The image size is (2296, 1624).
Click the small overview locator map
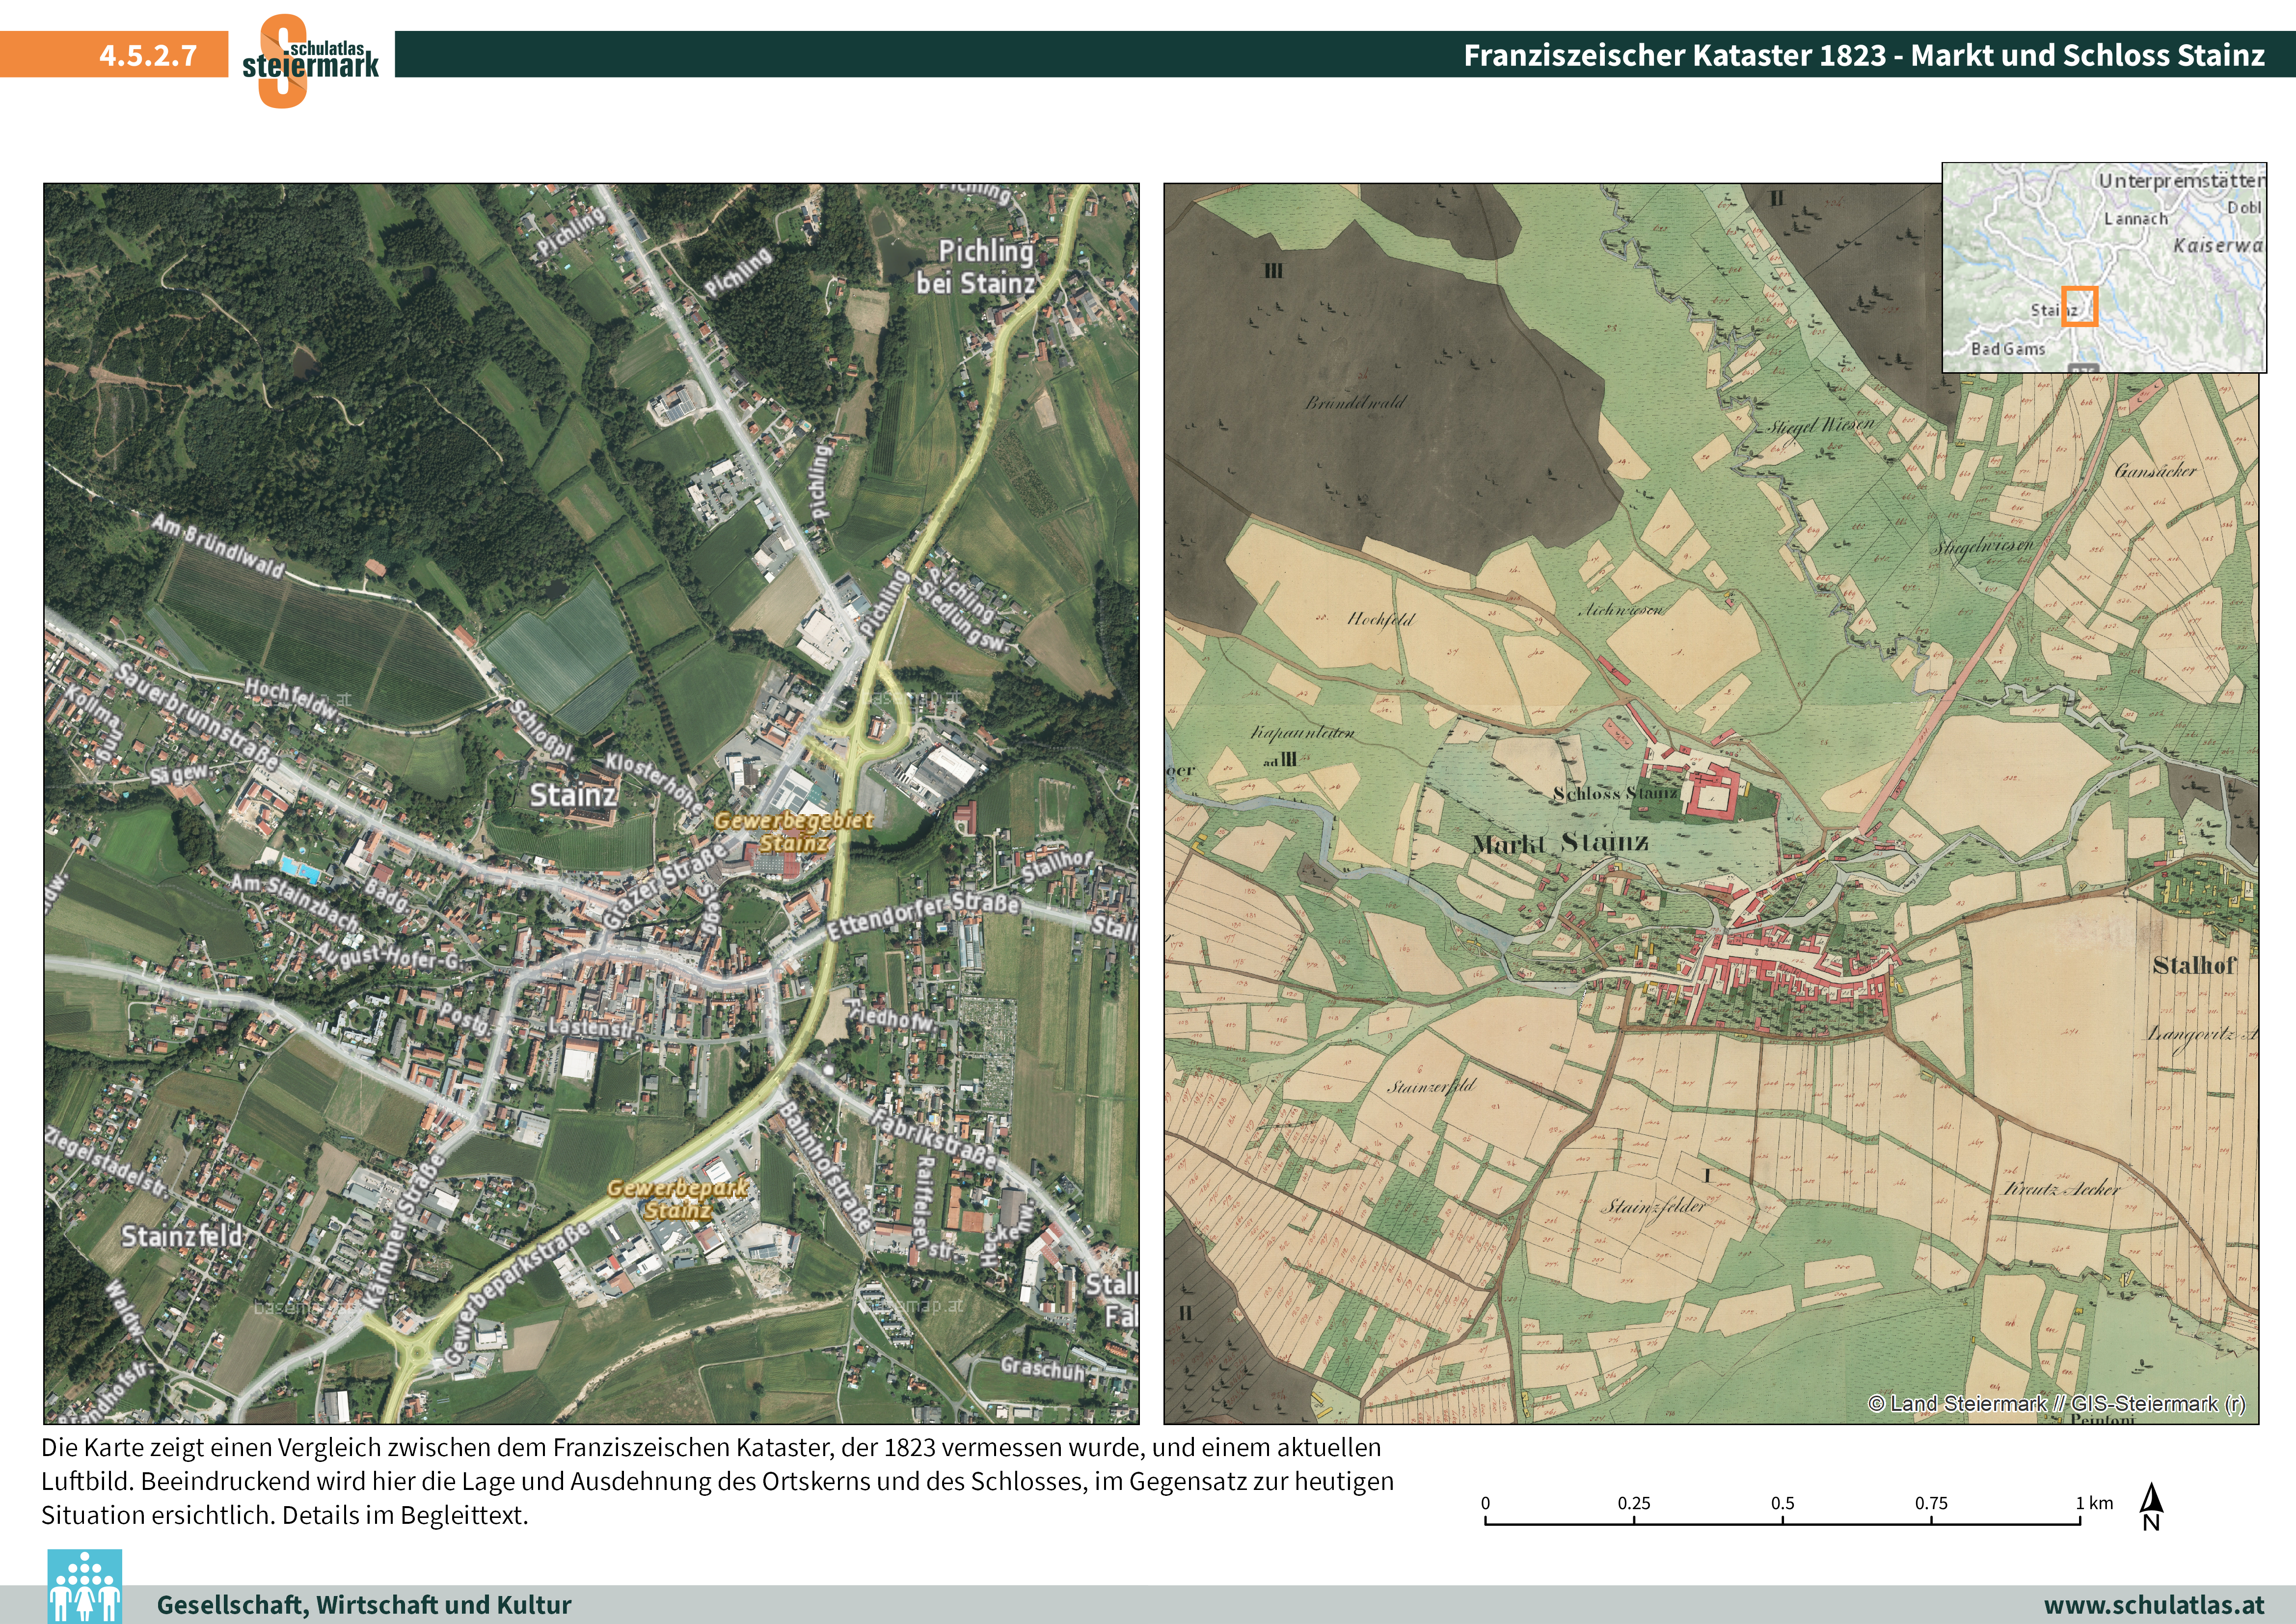pos(2104,267)
